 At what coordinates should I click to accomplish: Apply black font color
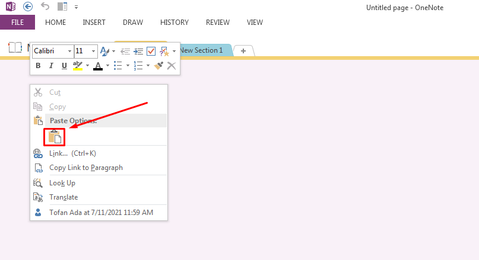click(x=98, y=66)
